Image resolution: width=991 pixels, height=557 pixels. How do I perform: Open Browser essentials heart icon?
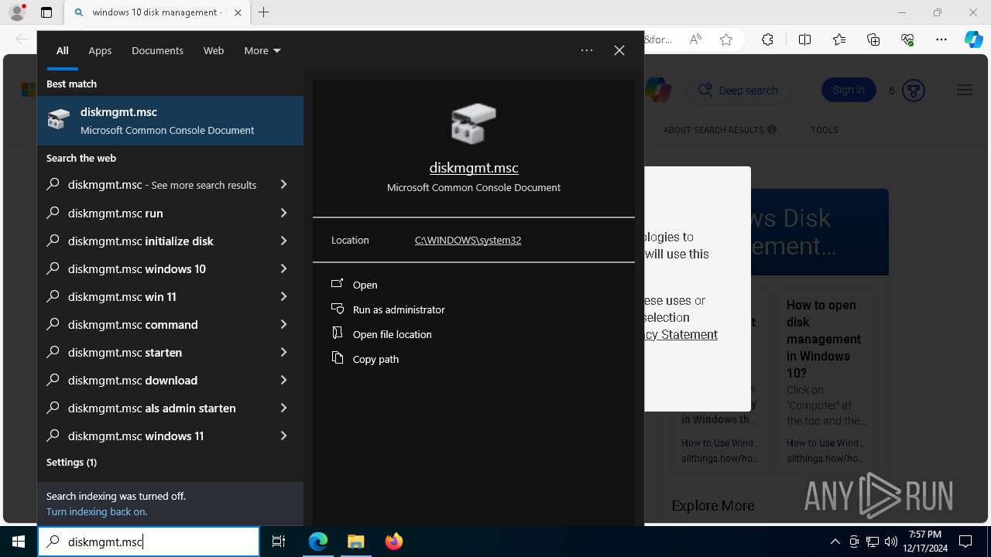[907, 39]
